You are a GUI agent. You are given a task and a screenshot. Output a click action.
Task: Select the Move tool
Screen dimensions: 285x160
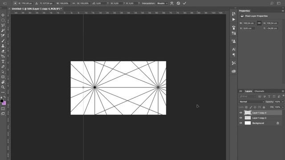pos(3,15)
